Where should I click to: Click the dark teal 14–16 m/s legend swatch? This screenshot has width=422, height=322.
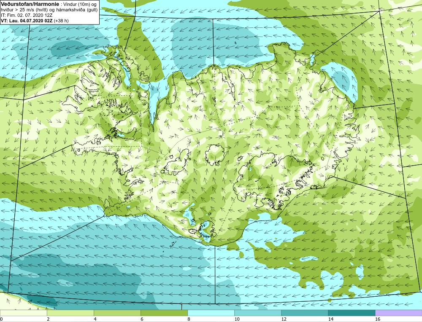coord(352,313)
